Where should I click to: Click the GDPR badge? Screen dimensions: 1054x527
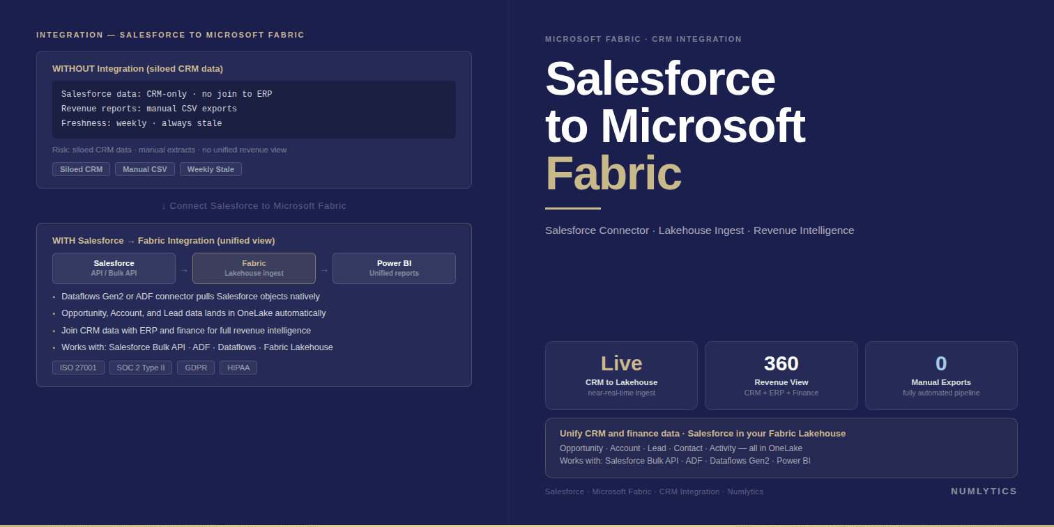tap(196, 368)
